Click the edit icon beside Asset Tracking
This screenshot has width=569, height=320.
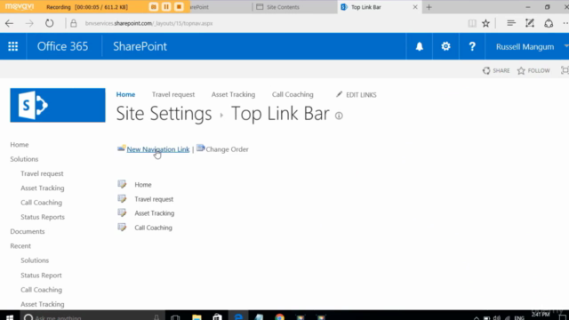point(122,213)
